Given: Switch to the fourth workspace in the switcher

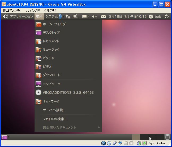Looking at the screenshot, I should click(x=160, y=137).
